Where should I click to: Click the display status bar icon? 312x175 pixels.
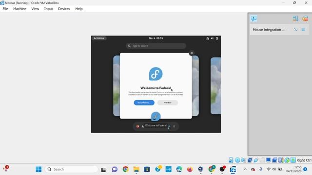(x=269, y=160)
